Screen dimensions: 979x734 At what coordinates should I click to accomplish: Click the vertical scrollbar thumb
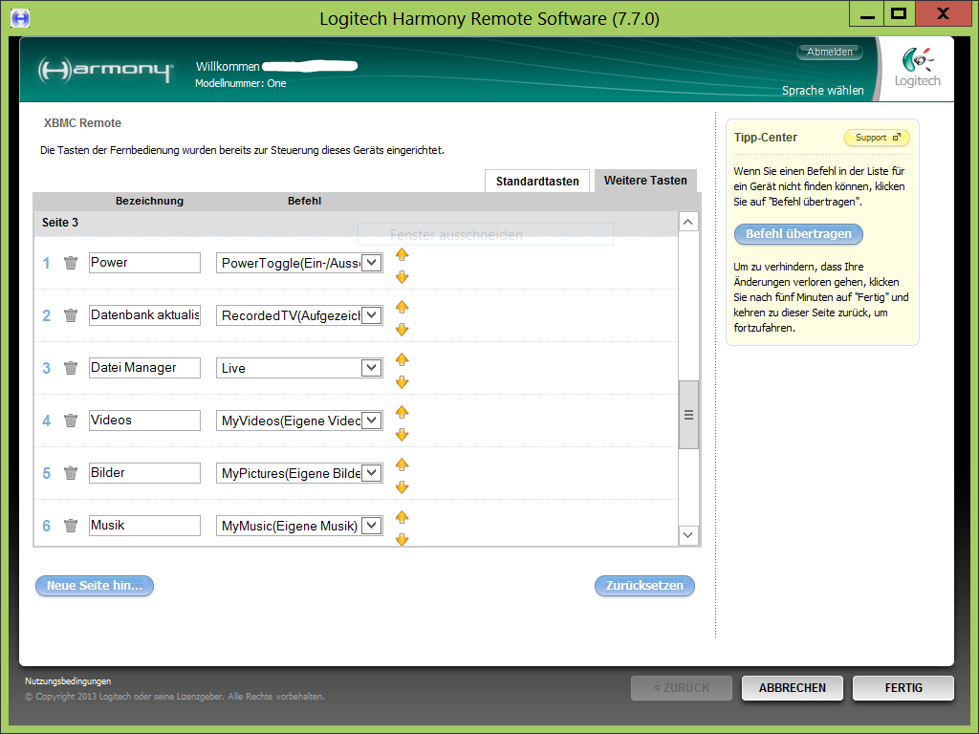(x=688, y=415)
